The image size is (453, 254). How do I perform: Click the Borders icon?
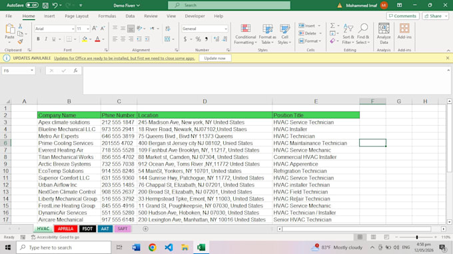click(x=69, y=39)
